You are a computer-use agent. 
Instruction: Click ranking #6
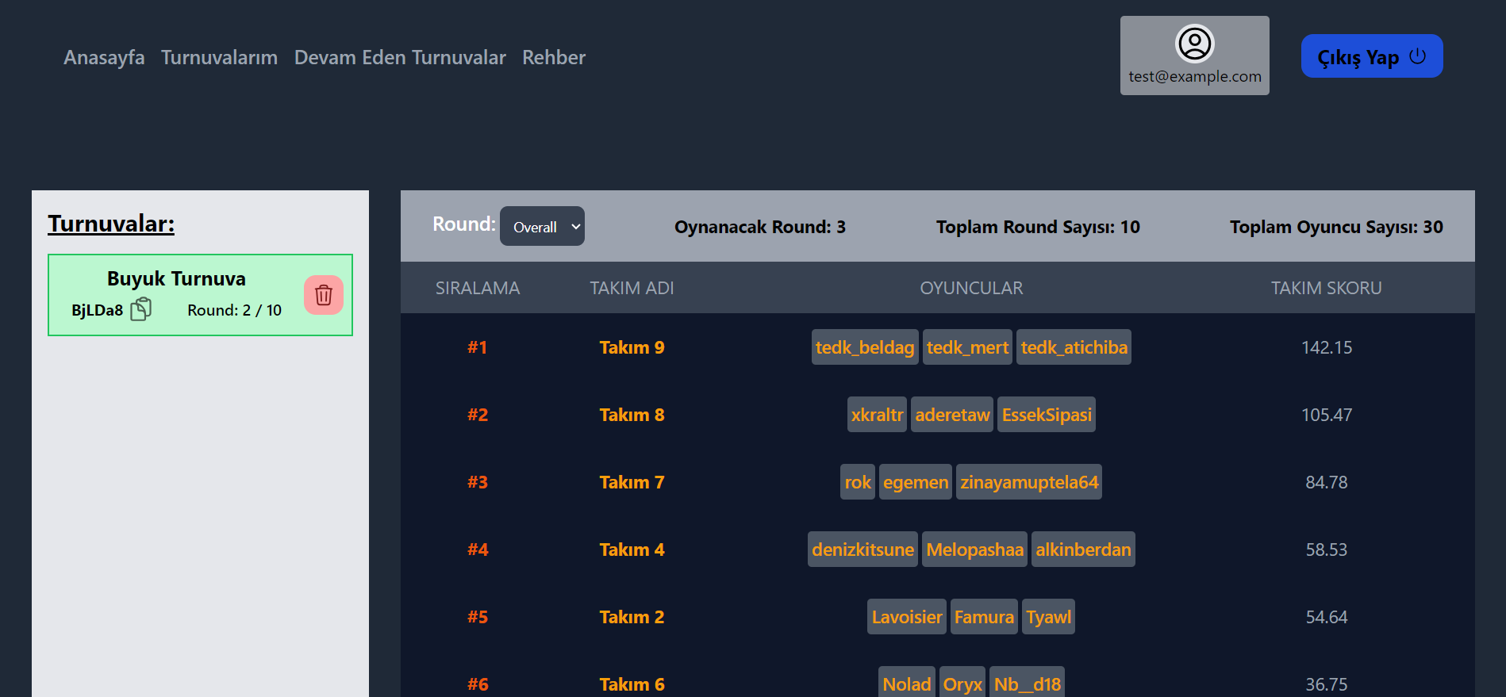tap(478, 684)
